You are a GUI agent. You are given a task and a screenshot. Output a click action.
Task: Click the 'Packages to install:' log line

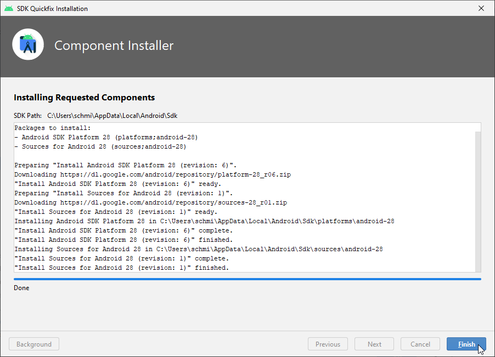pos(52,128)
